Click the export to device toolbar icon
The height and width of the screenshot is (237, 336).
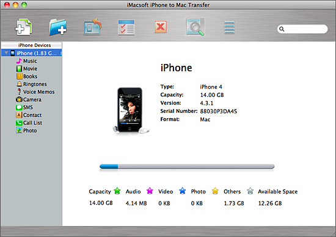[x=92, y=27]
